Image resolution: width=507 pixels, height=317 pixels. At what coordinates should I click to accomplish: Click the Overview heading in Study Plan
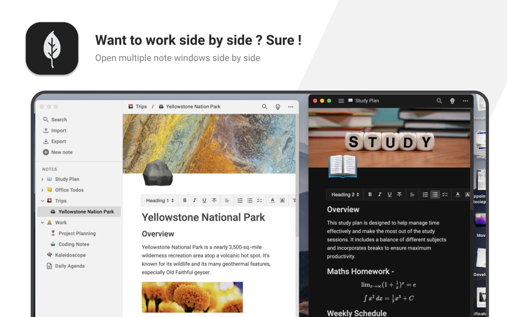[x=343, y=210]
